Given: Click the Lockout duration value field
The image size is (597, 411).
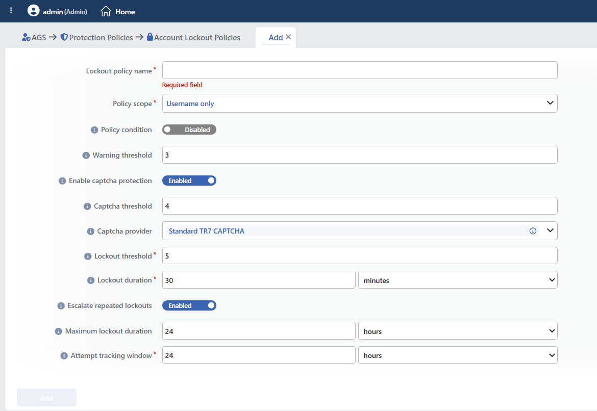Looking at the screenshot, I should click(259, 280).
